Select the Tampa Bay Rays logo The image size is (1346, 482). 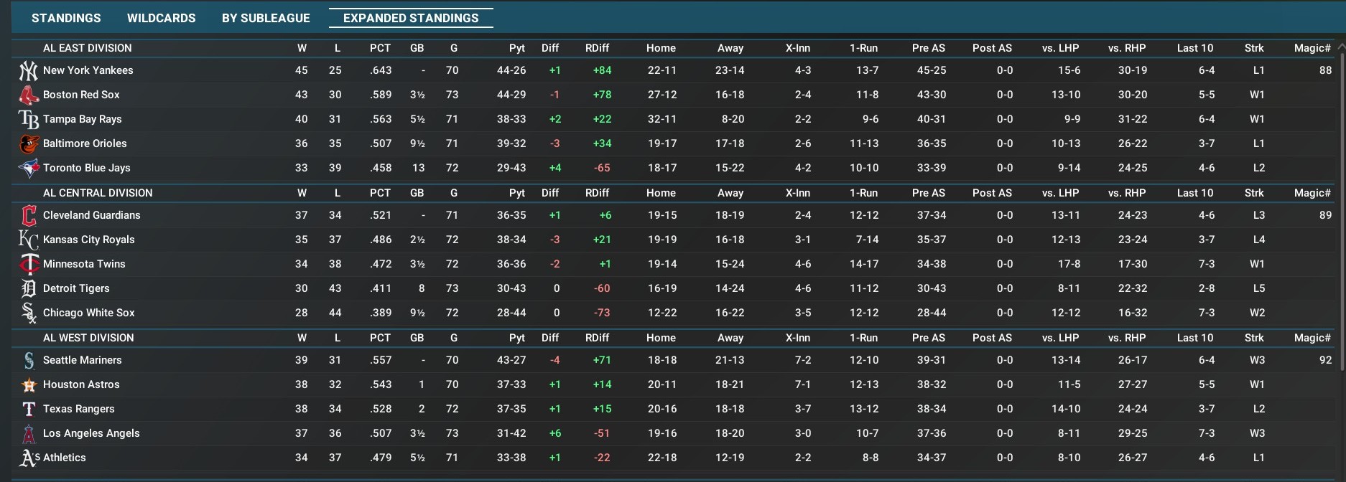point(28,120)
